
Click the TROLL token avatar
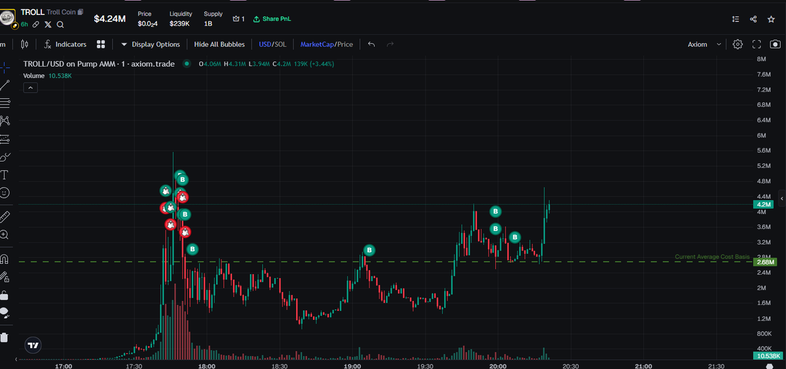8,18
